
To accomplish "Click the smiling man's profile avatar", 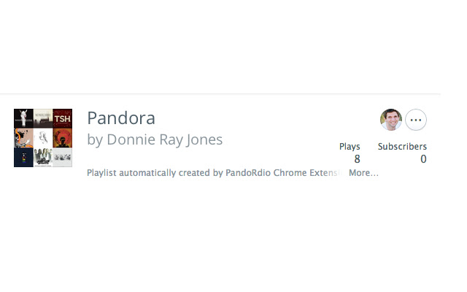I will click(391, 119).
